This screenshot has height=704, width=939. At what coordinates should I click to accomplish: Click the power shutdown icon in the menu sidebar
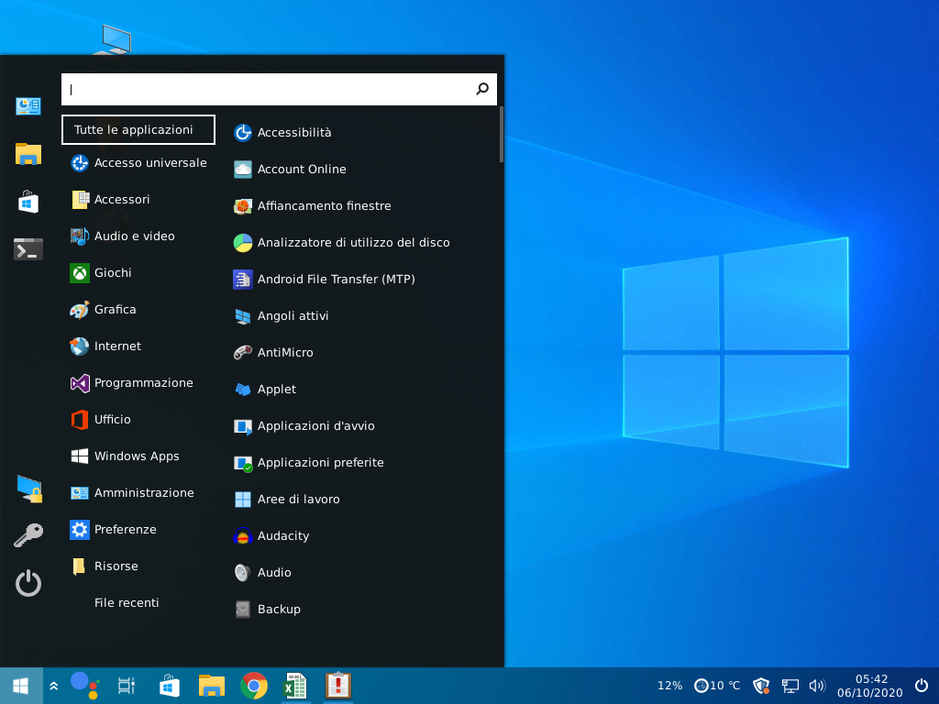click(28, 582)
